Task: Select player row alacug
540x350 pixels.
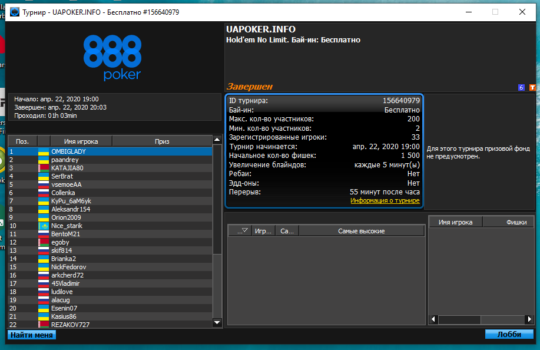Action: (110, 301)
